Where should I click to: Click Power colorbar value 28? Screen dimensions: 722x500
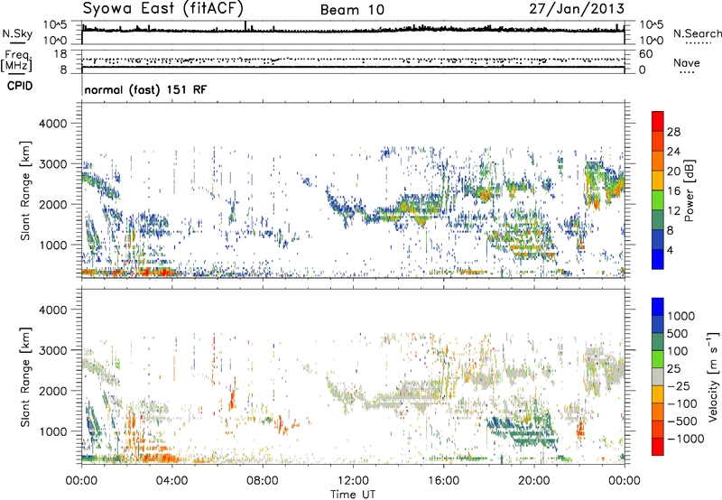tap(673, 132)
